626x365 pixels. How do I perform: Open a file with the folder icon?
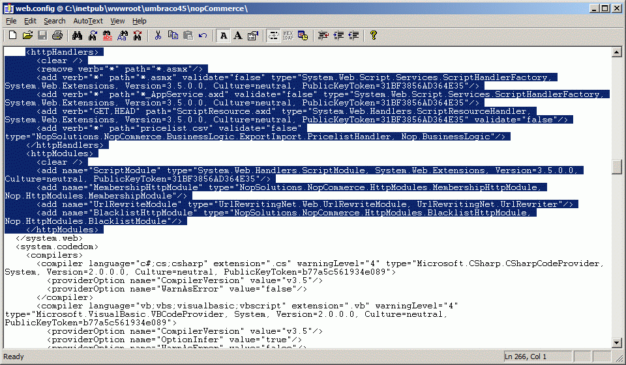click(x=27, y=36)
